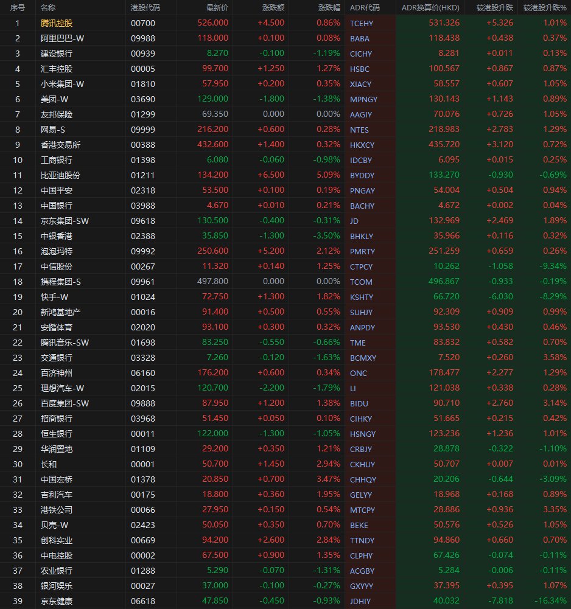Screen dimensions: 571x609
Task: Sort by ADR换算价(HKD) column header
Action: (x=430, y=8)
